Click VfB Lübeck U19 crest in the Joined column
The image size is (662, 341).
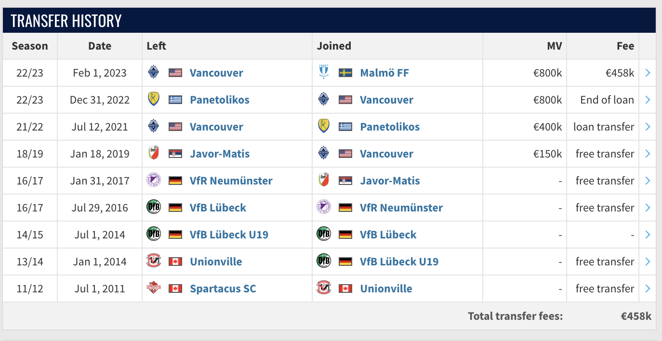point(324,262)
